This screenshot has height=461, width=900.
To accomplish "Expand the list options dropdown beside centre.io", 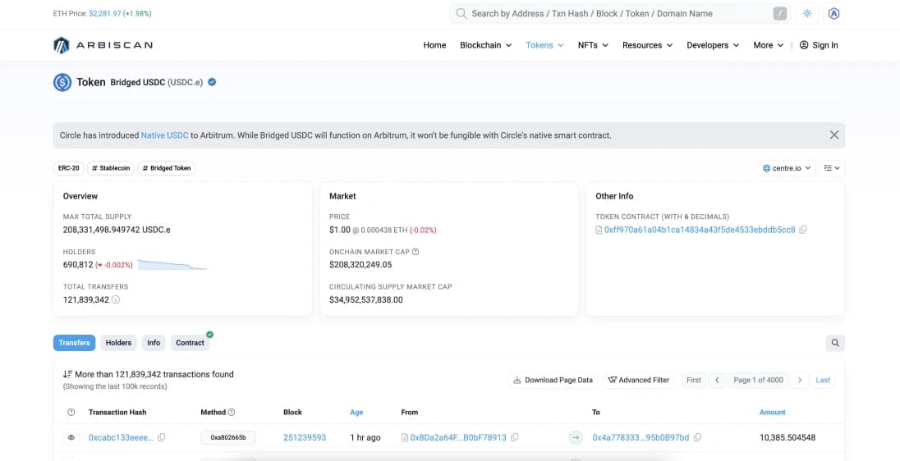I will point(833,168).
